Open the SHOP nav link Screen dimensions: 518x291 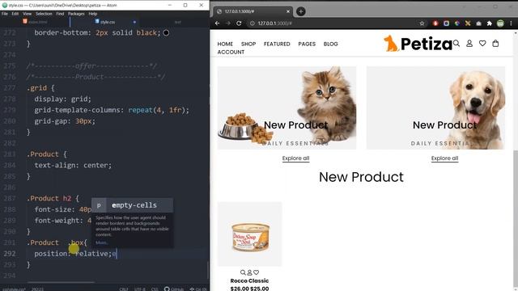coord(248,44)
